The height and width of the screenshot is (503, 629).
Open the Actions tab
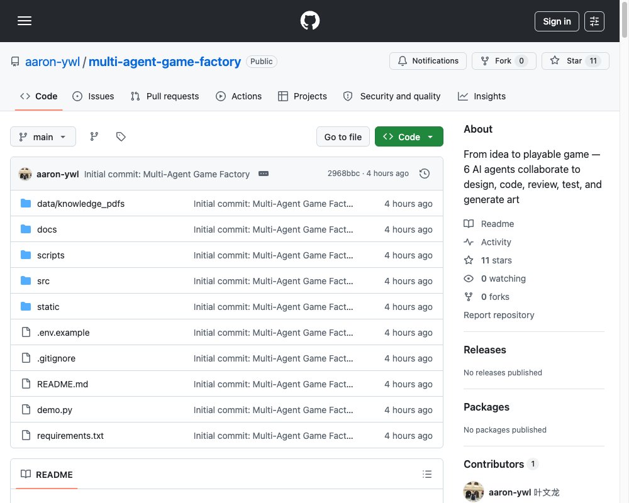(238, 96)
